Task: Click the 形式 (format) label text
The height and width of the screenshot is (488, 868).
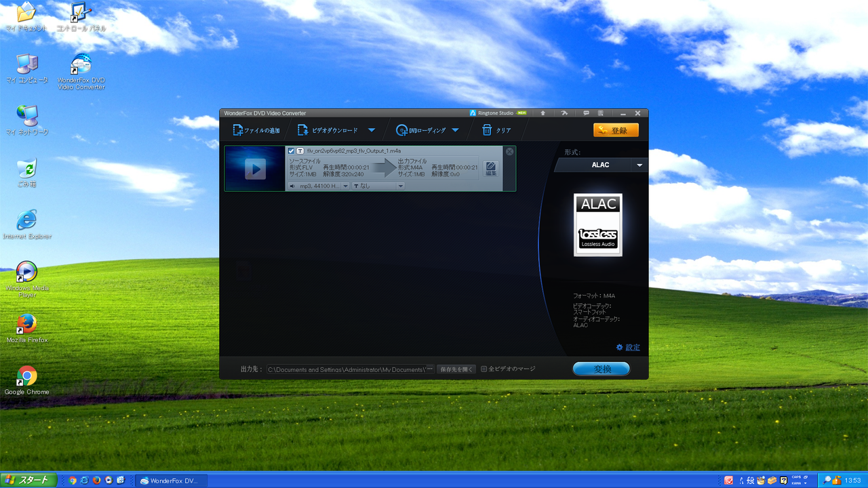Action: point(572,152)
